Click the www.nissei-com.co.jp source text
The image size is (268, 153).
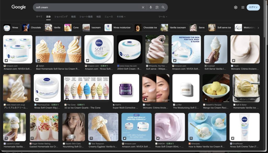pyautogui.click(x=15, y=105)
